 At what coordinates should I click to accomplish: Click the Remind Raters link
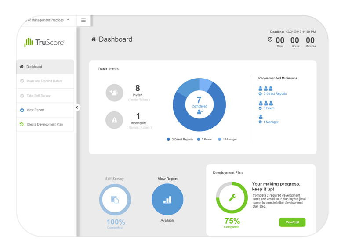point(139,128)
